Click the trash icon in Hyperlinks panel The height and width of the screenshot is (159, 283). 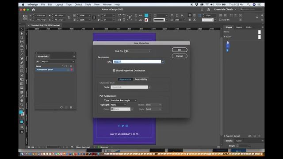(x=71, y=107)
